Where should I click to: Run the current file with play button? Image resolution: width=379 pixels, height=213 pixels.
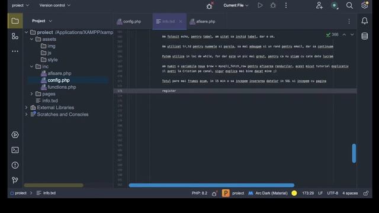[260, 5]
